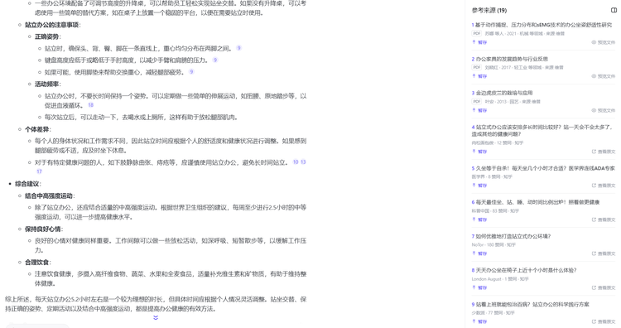Click the 正确姿势 subheading

coord(47,36)
